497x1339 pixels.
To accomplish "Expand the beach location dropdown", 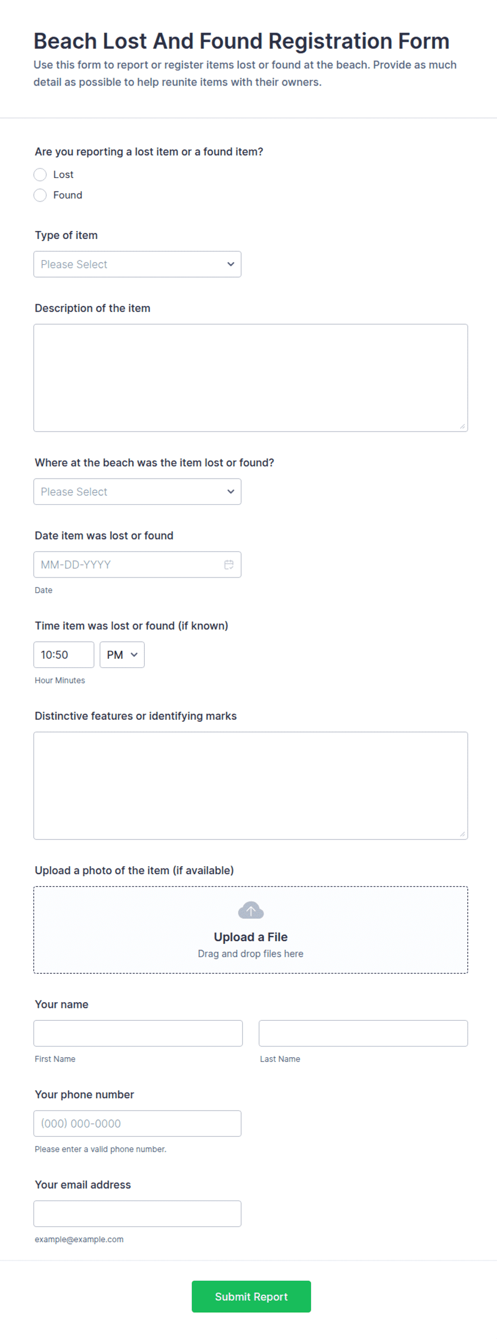I will pos(137,491).
